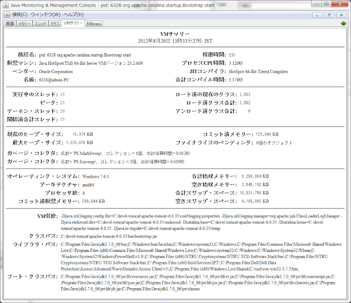Click the architecture value amd64
351x303 pixels.
(88, 185)
